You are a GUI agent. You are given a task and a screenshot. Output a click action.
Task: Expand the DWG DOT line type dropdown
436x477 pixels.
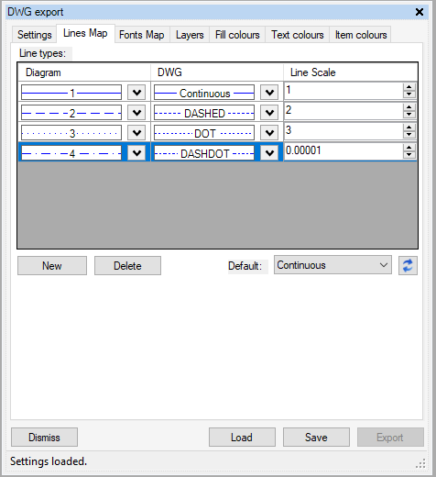269,133
